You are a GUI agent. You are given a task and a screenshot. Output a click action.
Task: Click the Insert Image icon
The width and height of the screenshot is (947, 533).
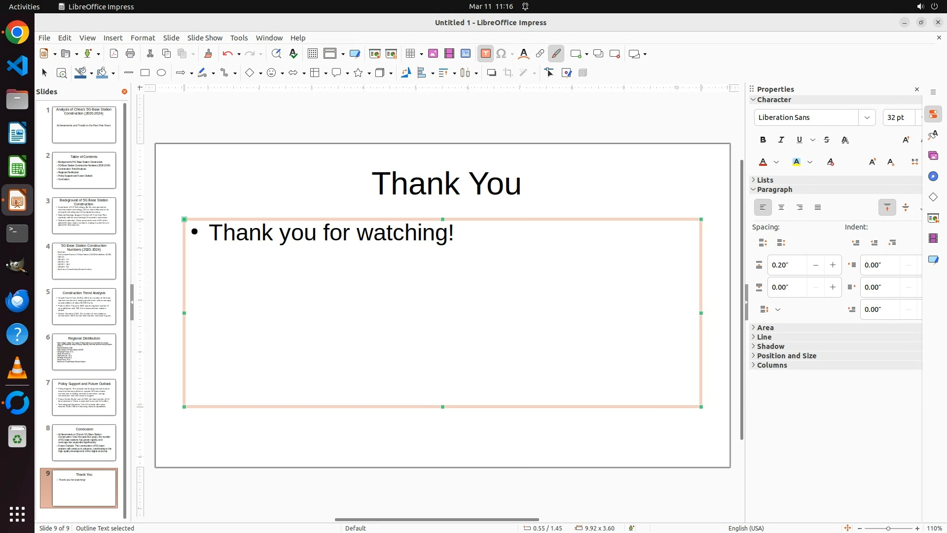tap(433, 54)
